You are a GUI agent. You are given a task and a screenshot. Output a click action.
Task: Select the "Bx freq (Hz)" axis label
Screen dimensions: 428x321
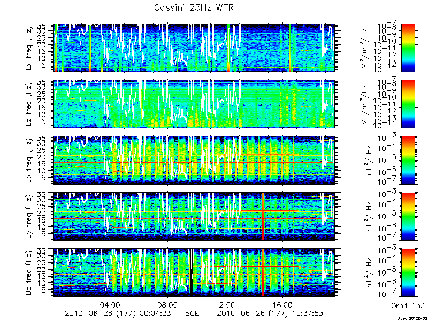click(x=29, y=160)
